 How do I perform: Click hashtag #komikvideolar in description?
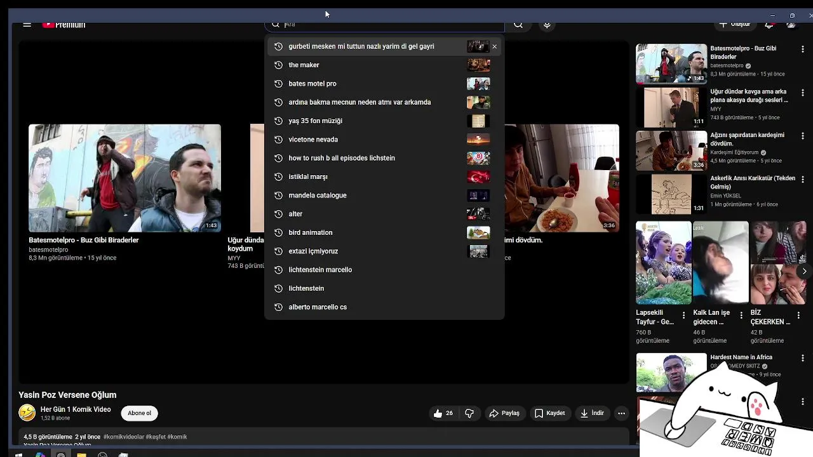[124, 437]
